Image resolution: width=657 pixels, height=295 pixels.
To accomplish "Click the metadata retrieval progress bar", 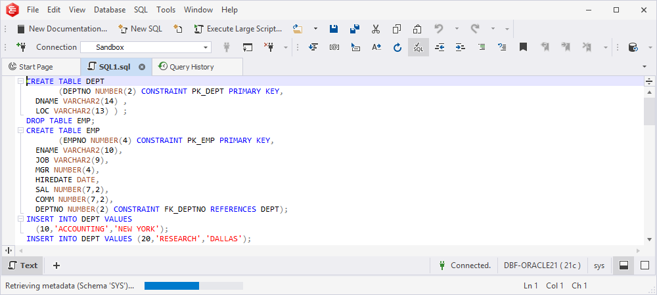I will point(194,286).
